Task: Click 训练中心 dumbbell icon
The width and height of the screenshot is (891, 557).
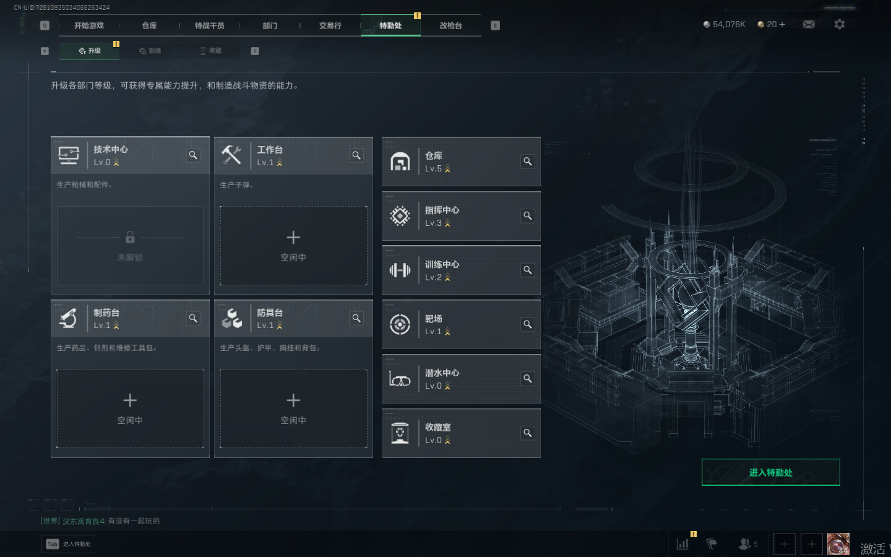Action: point(400,270)
